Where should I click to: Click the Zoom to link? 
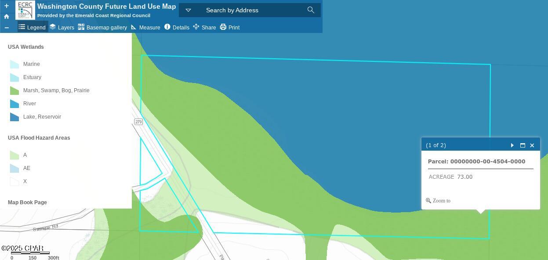point(438,201)
